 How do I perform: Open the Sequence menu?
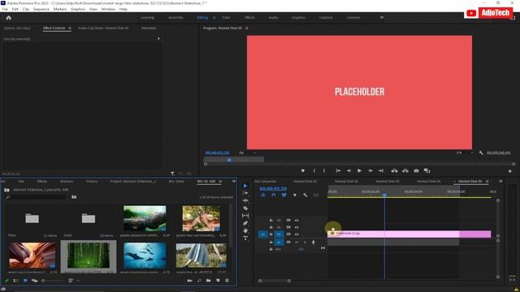click(41, 9)
